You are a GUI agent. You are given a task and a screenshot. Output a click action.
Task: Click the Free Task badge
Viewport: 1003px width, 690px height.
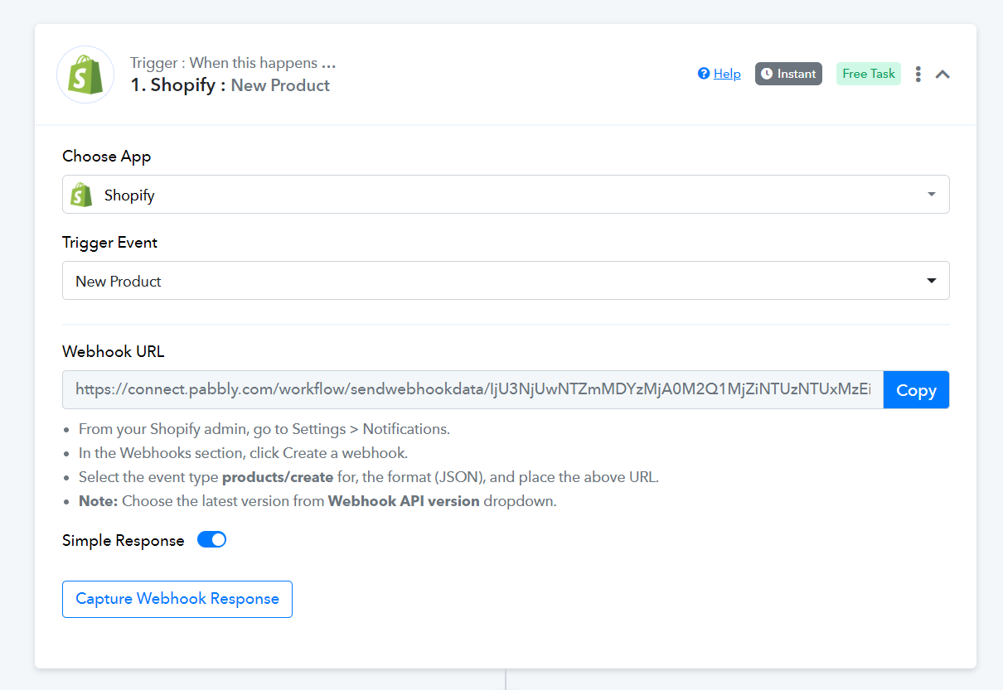tap(869, 74)
